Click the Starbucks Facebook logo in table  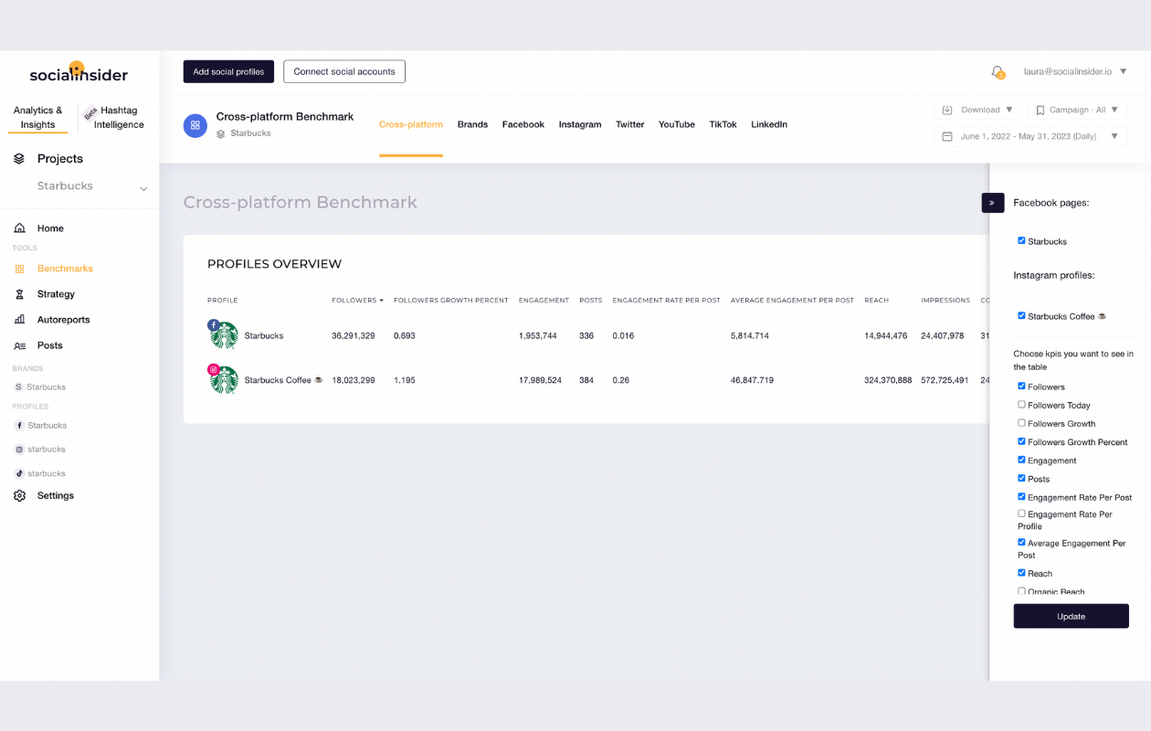tap(224, 335)
